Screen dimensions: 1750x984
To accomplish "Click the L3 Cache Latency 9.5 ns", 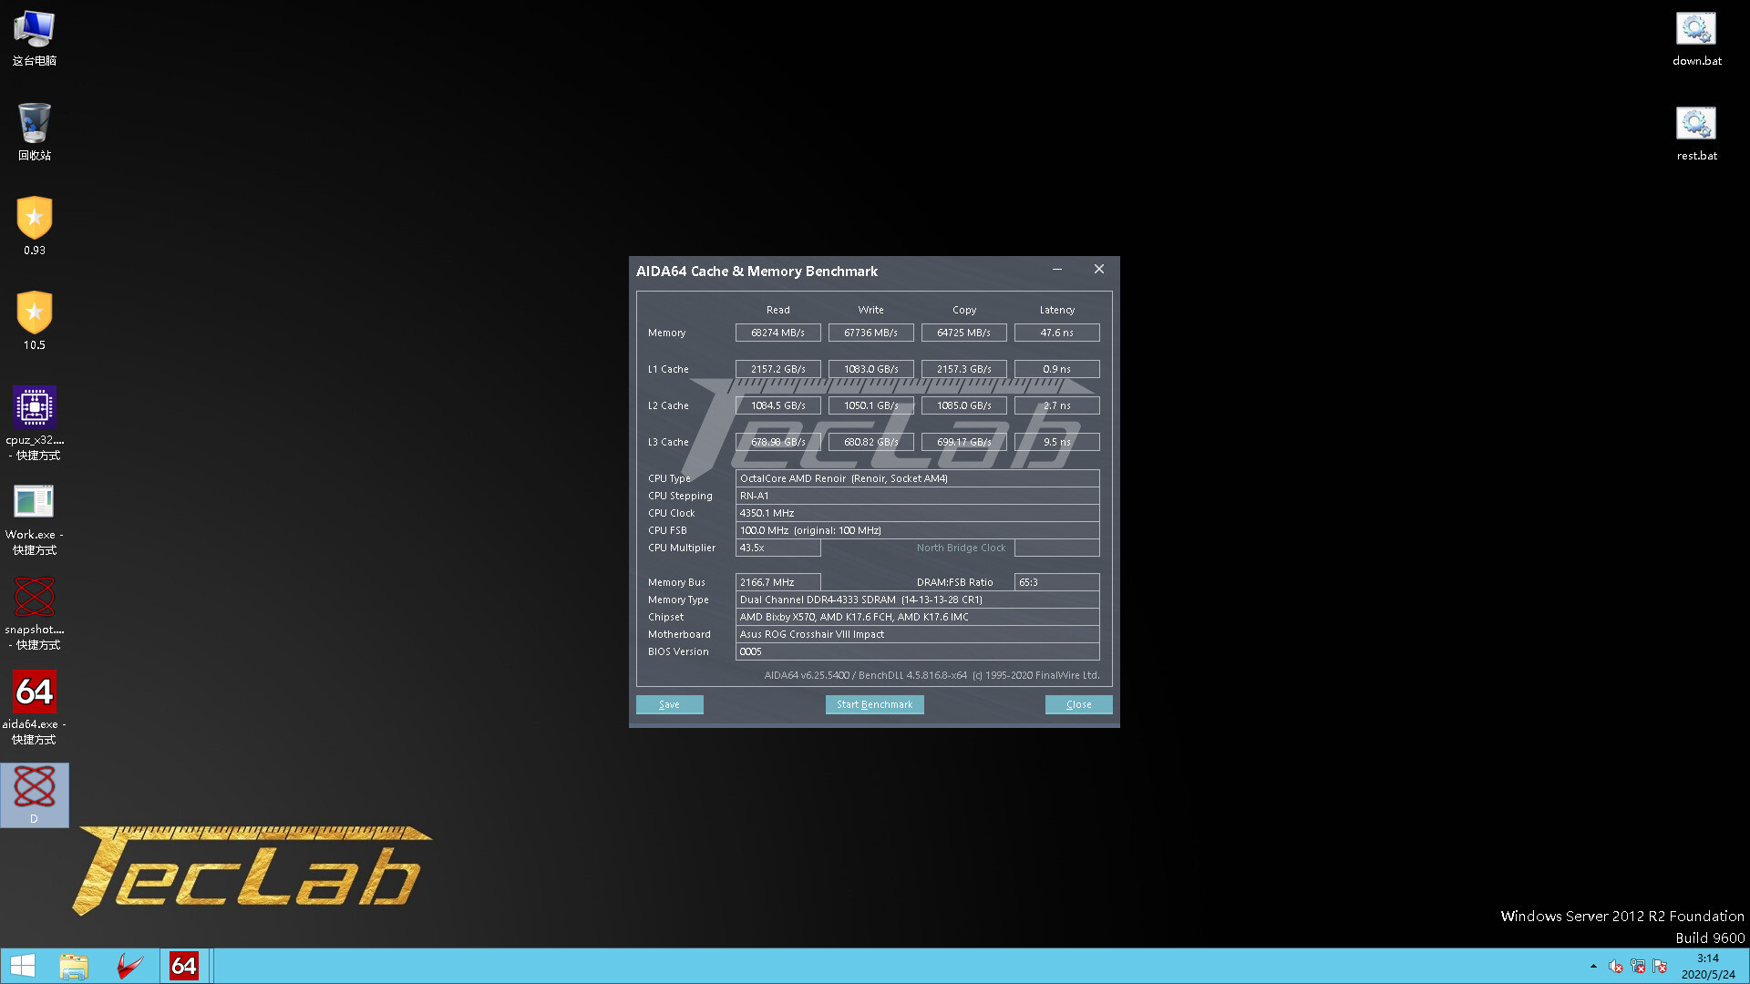I will click(1056, 442).
